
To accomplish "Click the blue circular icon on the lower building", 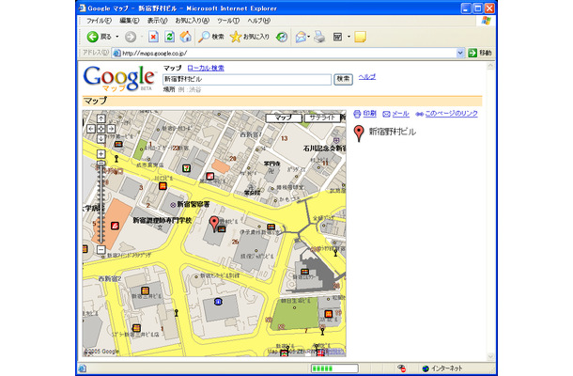I will (218, 302).
